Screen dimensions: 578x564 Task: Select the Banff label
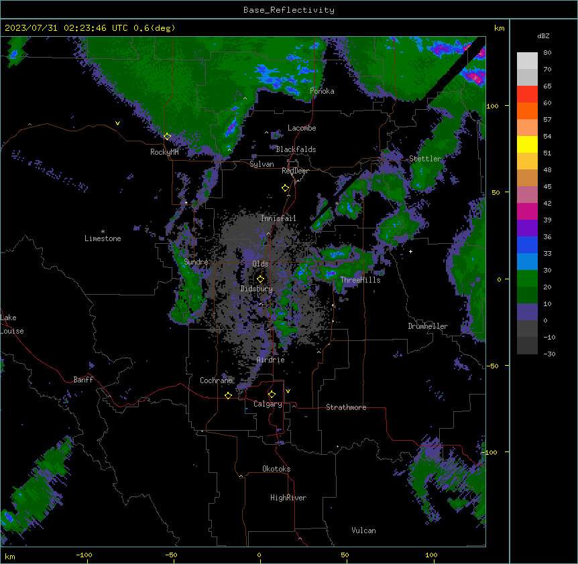tap(83, 380)
